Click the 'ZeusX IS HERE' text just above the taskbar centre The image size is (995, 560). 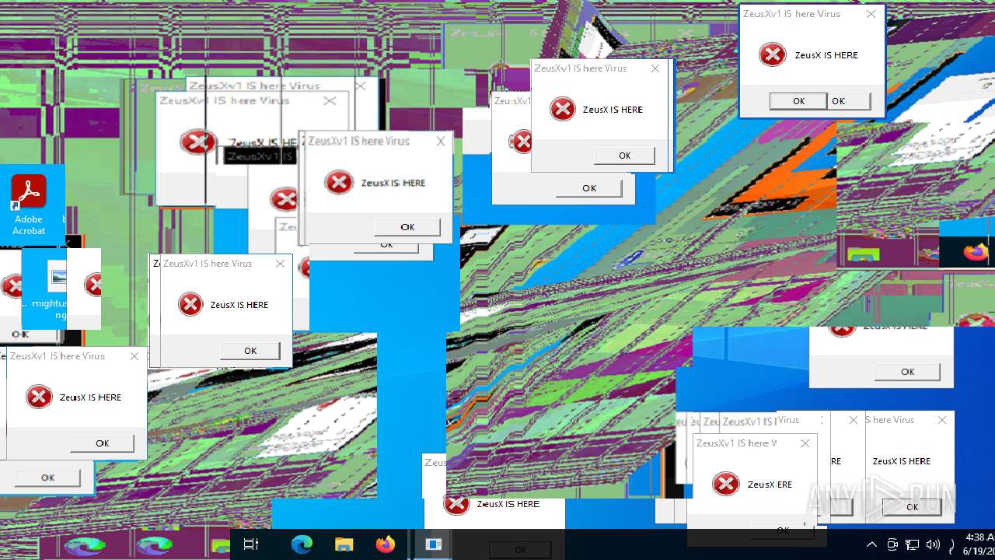[508, 504]
